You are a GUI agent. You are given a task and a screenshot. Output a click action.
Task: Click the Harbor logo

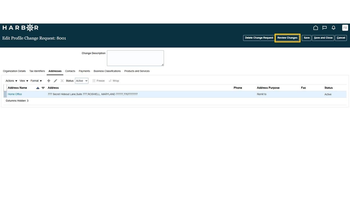tap(21, 28)
